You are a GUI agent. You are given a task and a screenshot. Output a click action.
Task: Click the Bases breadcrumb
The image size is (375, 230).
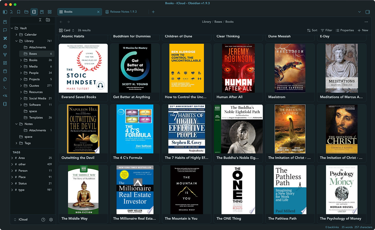(x=218, y=22)
